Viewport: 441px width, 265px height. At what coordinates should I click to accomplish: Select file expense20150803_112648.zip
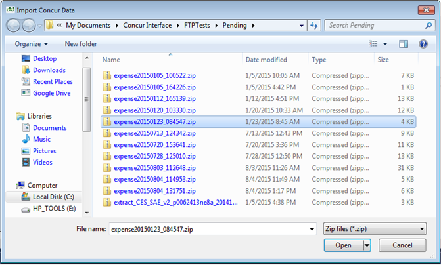[x=154, y=167]
